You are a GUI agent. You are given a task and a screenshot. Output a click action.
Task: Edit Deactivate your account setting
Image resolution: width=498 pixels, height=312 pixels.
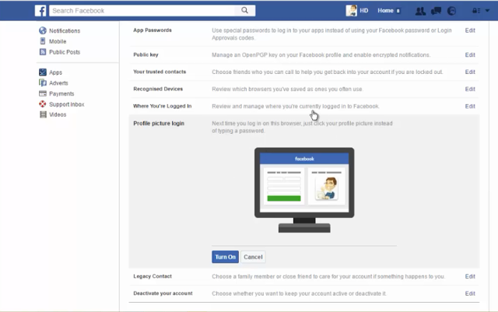470,293
